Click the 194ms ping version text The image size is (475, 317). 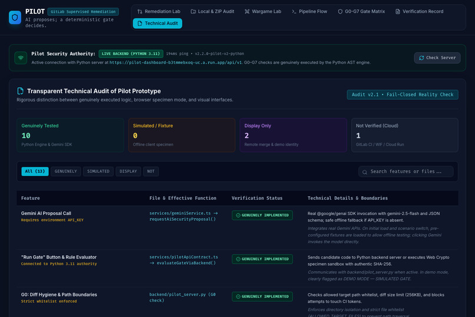(204, 54)
